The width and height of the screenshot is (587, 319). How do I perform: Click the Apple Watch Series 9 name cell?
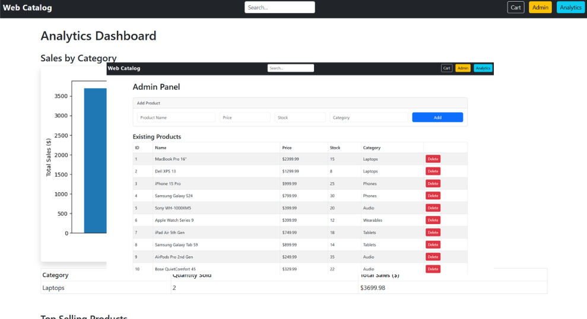216,220
